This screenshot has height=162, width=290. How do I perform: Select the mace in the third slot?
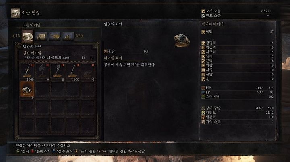pyautogui.click(x=57, y=72)
